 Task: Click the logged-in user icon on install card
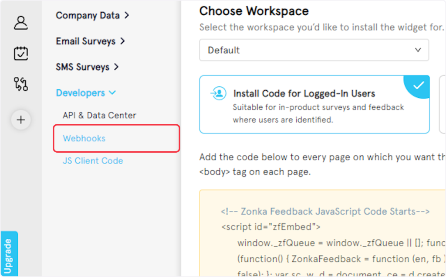point(218,93)
